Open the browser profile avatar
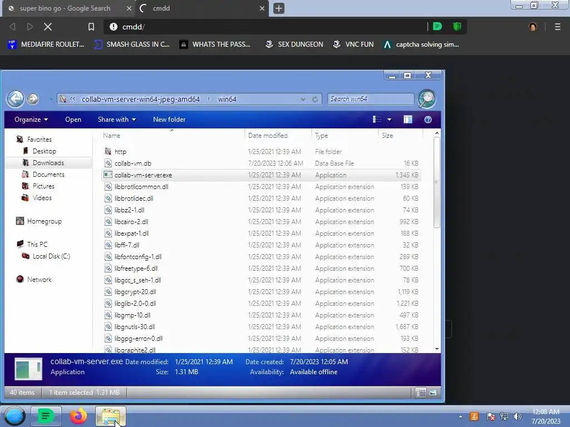570x427 pixels. (x=533, y=27)
